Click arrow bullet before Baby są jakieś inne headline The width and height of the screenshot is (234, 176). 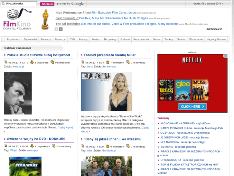82,139
